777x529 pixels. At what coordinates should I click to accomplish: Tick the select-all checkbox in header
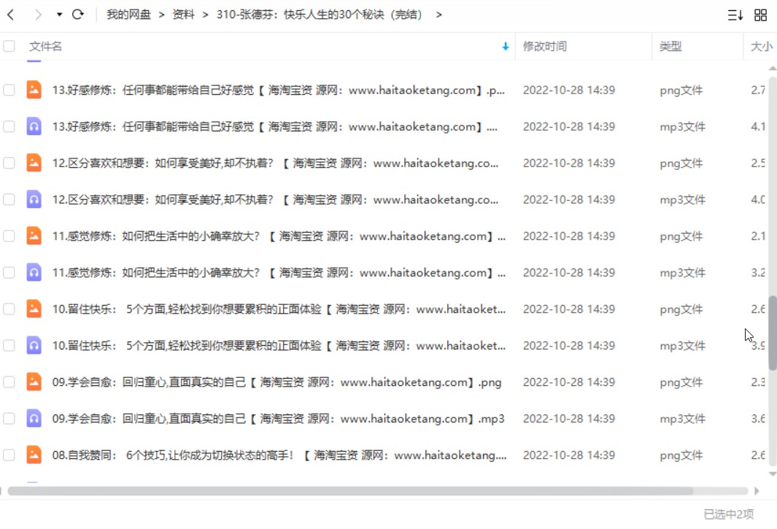tap(9, 46)
